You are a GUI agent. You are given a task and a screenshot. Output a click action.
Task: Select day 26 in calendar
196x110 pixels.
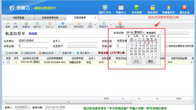[x=152, y=51]
